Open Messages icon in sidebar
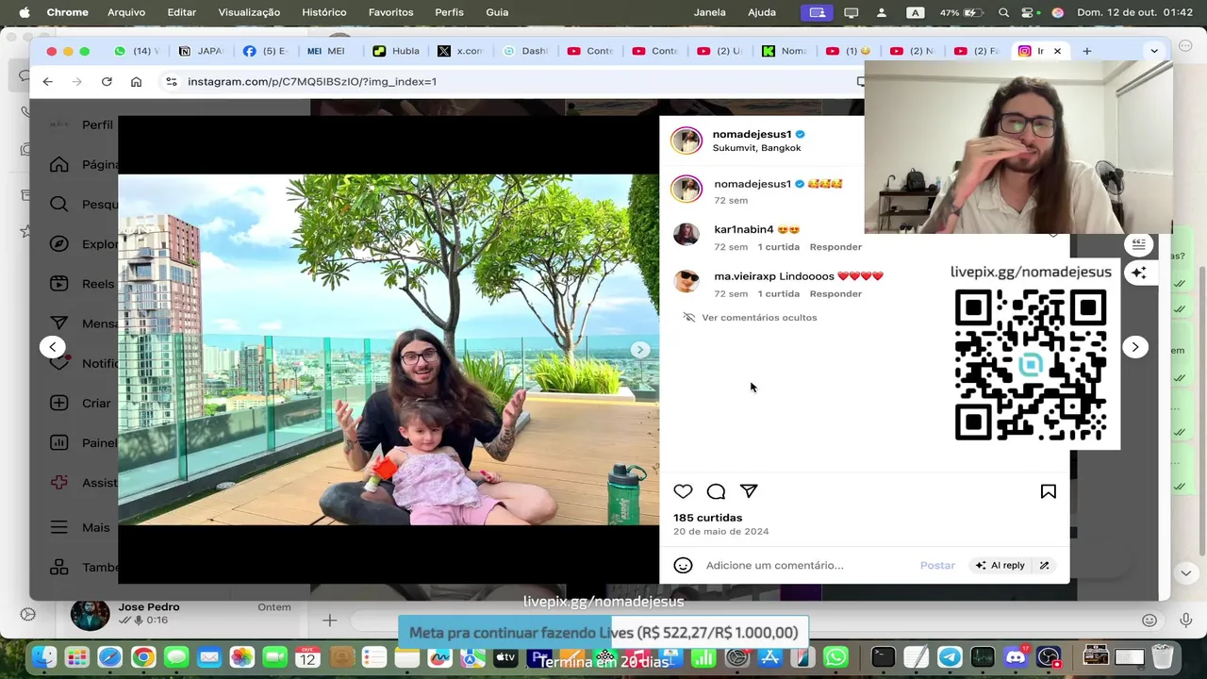Screen dimensions: 1207x679 pyautogui.click(x=59, y=323)
